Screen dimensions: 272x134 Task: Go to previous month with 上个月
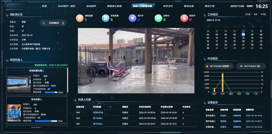point(248,14)
